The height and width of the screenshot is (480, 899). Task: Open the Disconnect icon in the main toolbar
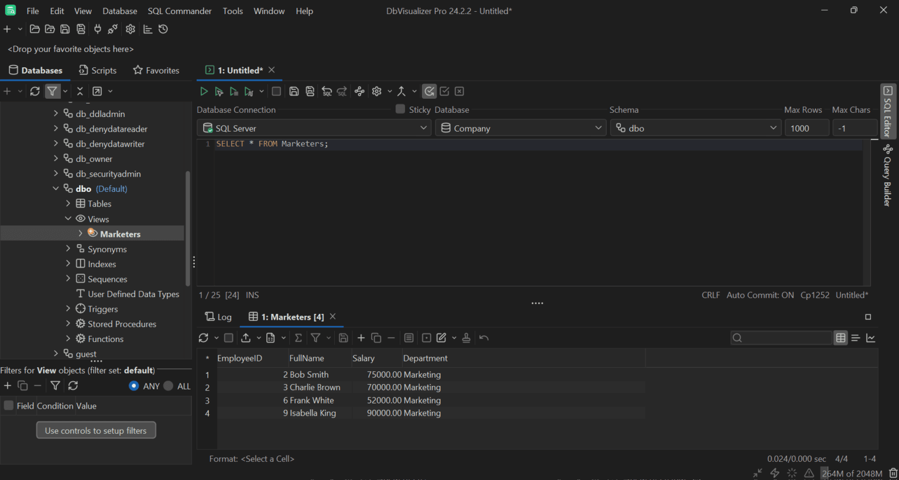tap(112, 29)
